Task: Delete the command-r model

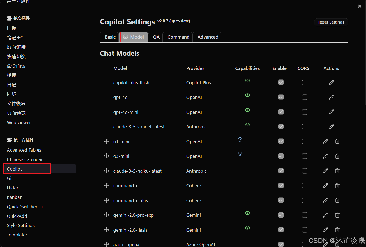Action: tap(337, 186)
